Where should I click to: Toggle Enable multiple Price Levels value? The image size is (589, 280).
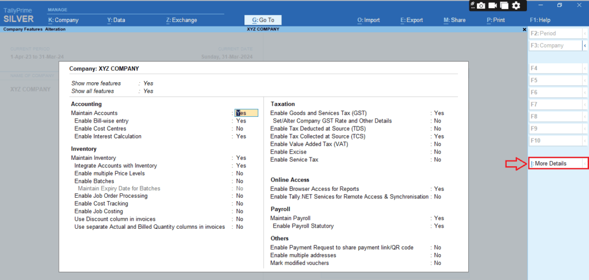click(240, 174)
